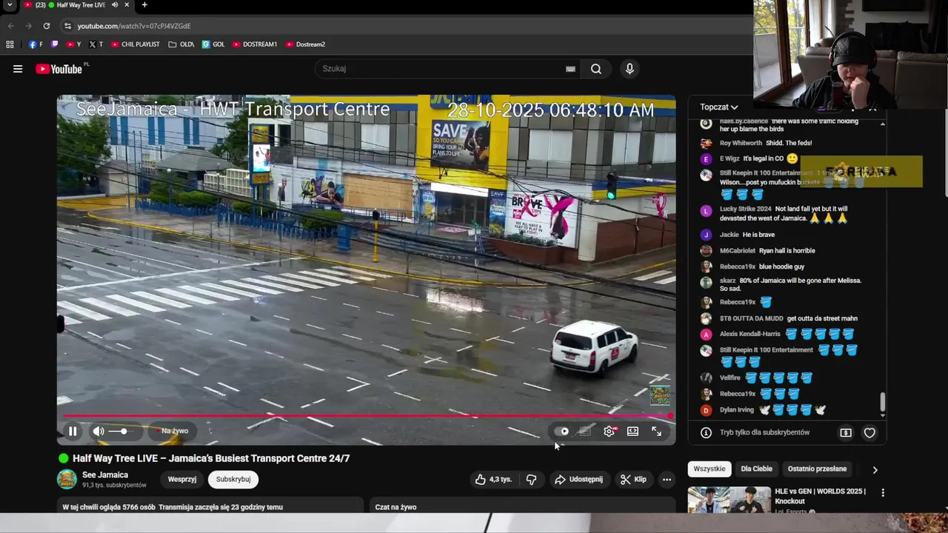The width and height of the screenshot is (948, 533).
Task: Subscribe with the Subskrybuj button
Action: coord(233,479)
